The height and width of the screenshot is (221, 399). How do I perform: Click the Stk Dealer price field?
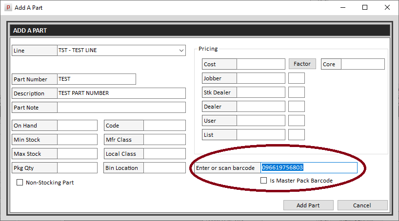point(261,92)
